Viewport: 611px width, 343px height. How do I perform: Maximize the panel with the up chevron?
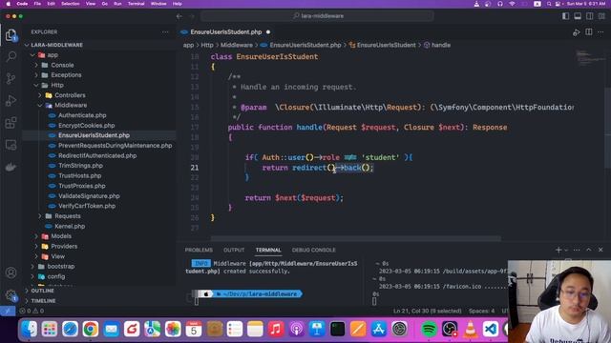[589, 250]
